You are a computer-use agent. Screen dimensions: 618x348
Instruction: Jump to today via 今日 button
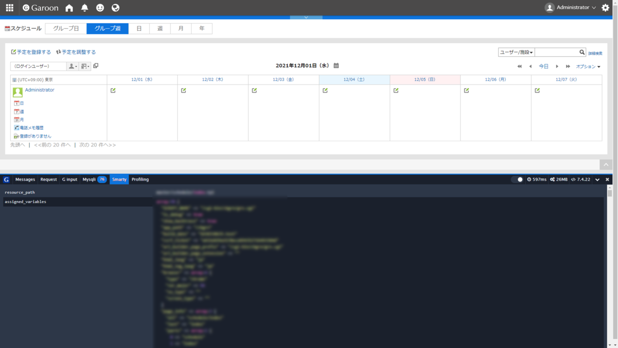(x=543, y=66)
